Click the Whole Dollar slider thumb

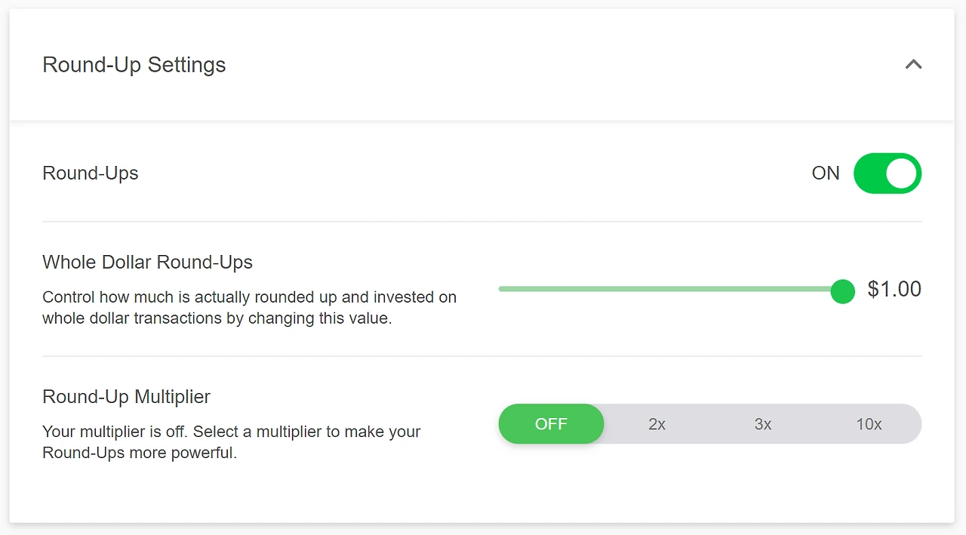point(842,290)
